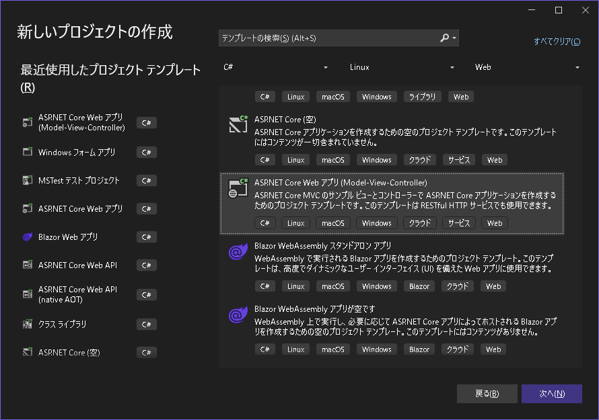Select recent template ASP.NET Core Web アプリ (Model-View-Controller)
This screenshot has height=420, width=599.
(90, 122)
